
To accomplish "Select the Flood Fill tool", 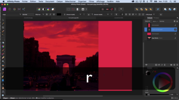I will point(3,42).
